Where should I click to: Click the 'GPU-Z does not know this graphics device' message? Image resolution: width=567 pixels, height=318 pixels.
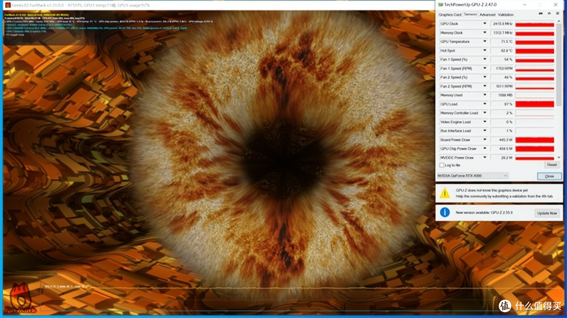[491, 190]
